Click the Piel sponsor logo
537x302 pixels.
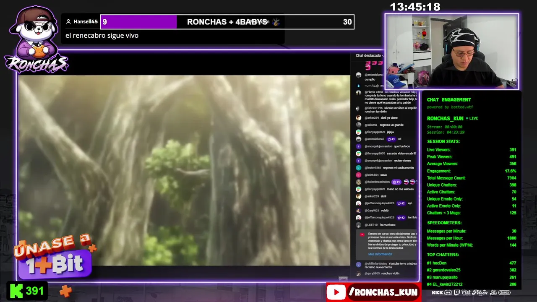click(466, 292)
